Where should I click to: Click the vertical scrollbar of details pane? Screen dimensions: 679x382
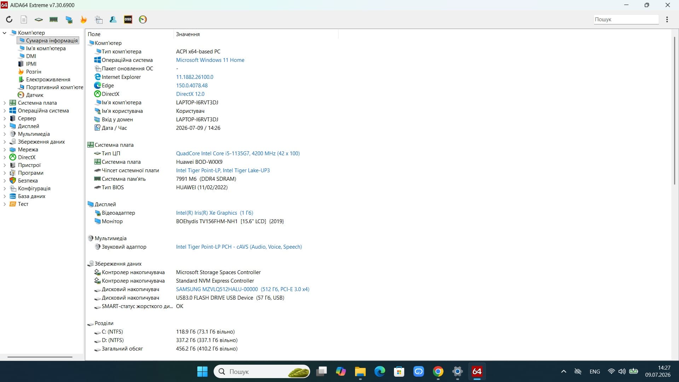(x=674, y=110)
